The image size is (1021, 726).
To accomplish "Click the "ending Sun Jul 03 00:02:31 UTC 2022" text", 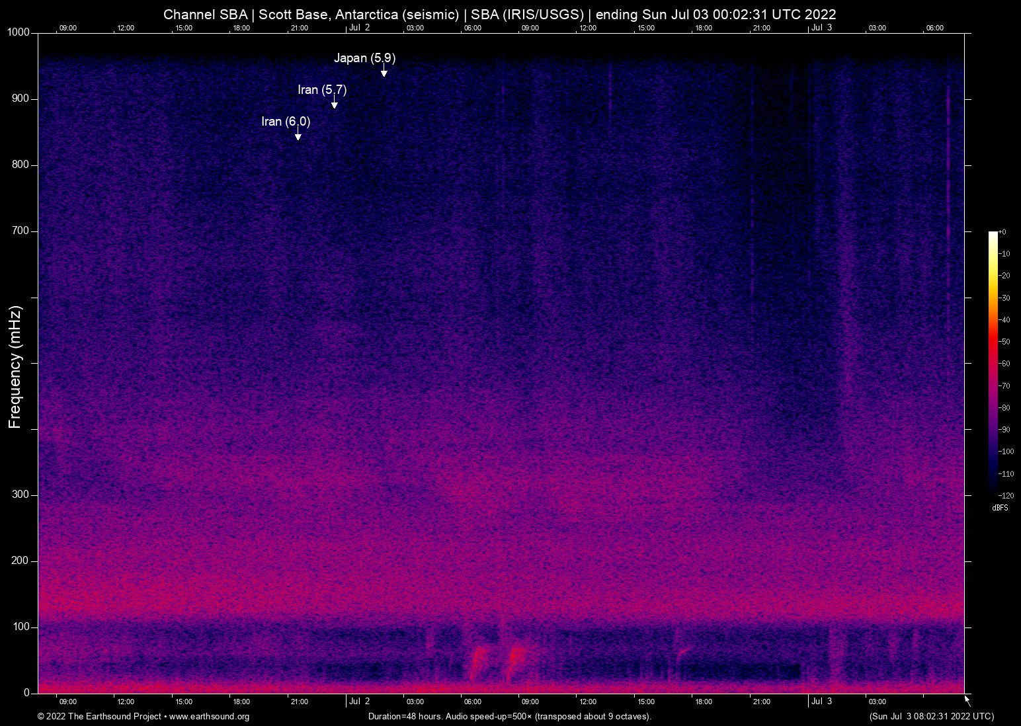I will (x=716, y=15).
